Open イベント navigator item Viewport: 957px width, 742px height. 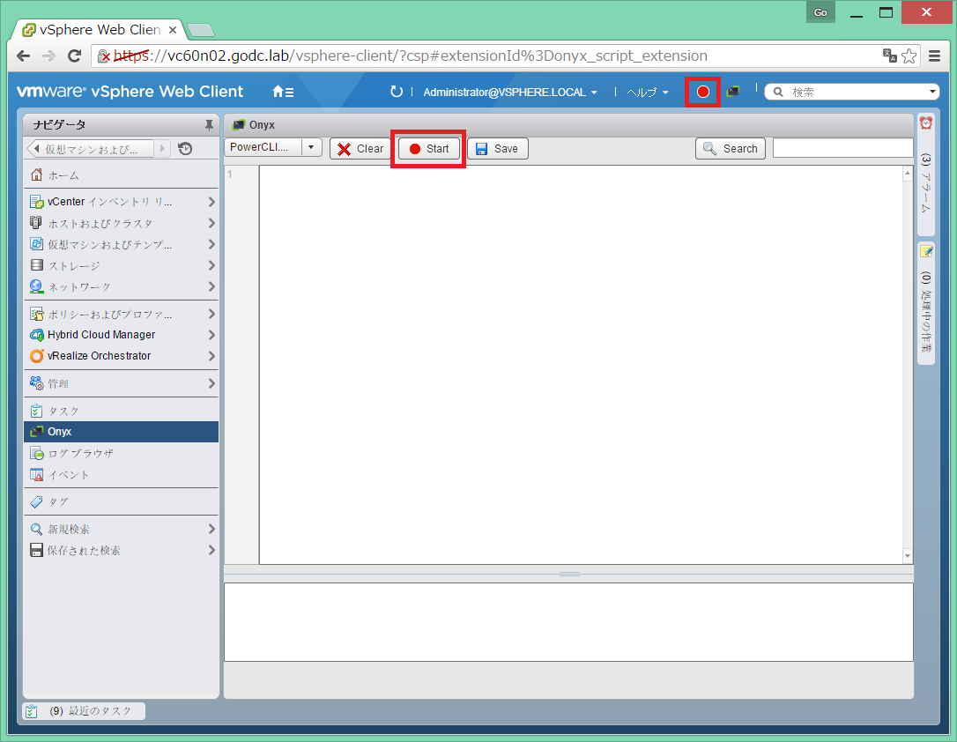click(x=121, y=475)
